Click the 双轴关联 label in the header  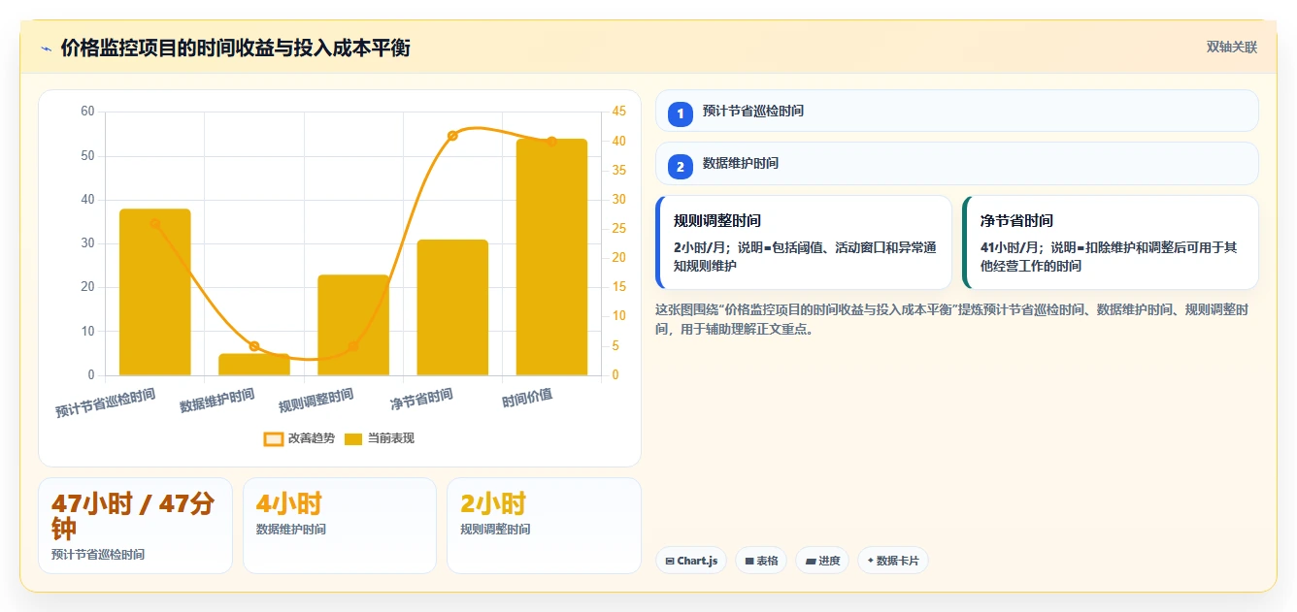[x=1232, y=48]
